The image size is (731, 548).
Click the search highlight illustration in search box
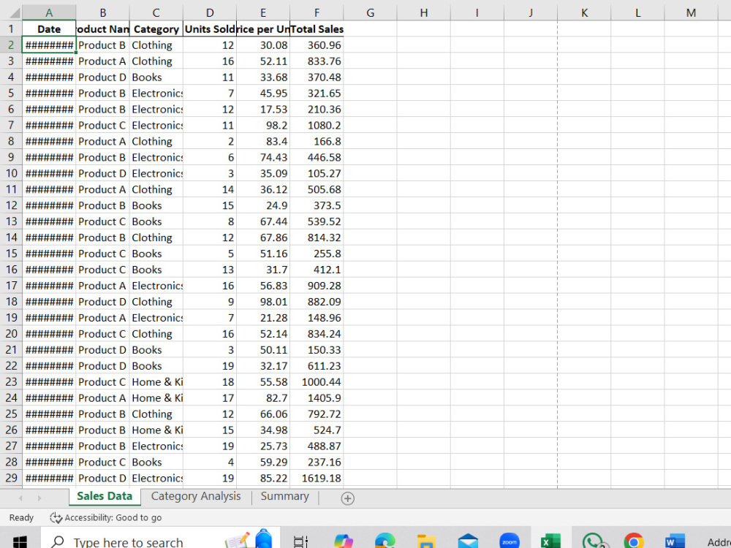pos(249,539)
